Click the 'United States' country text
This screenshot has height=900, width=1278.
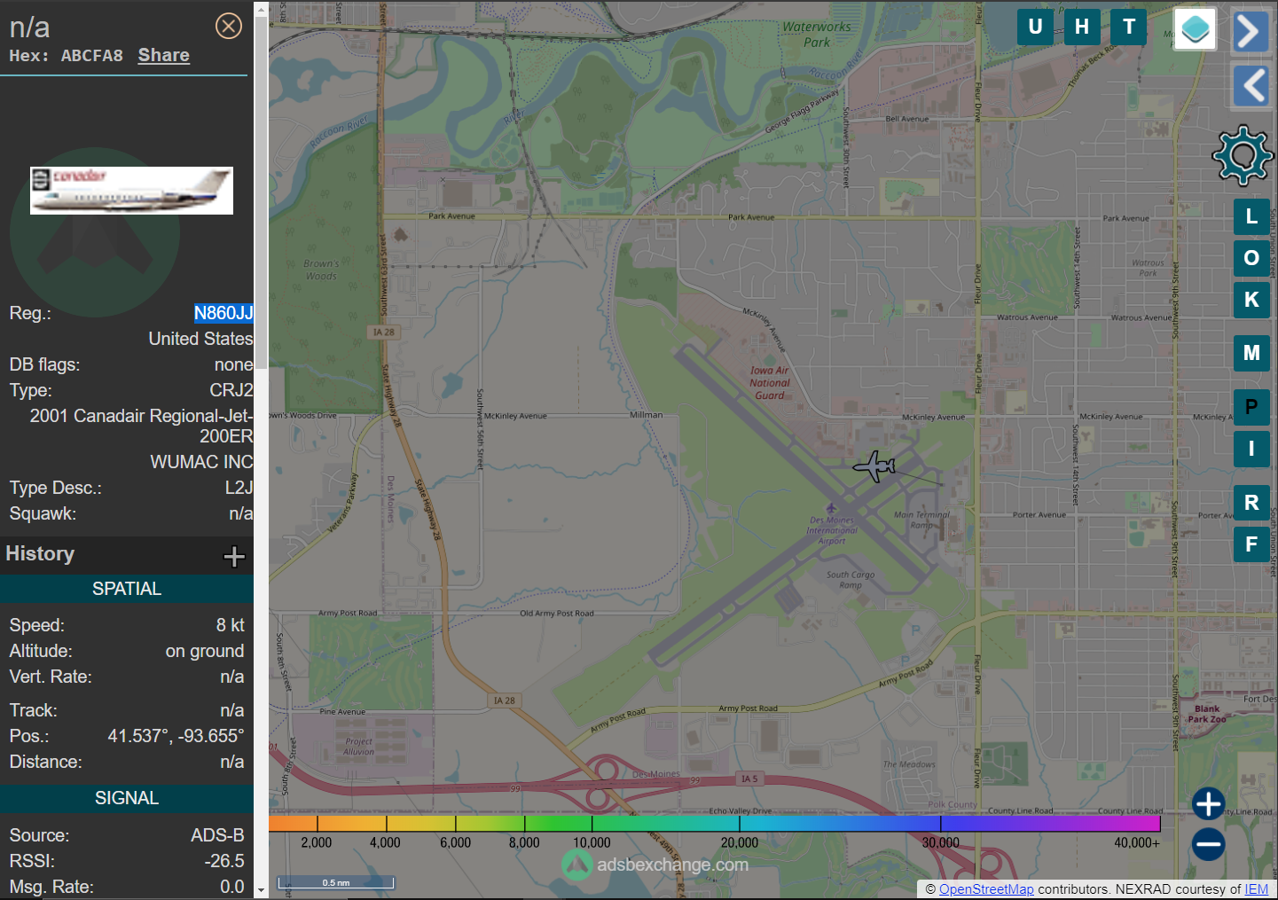200,339
